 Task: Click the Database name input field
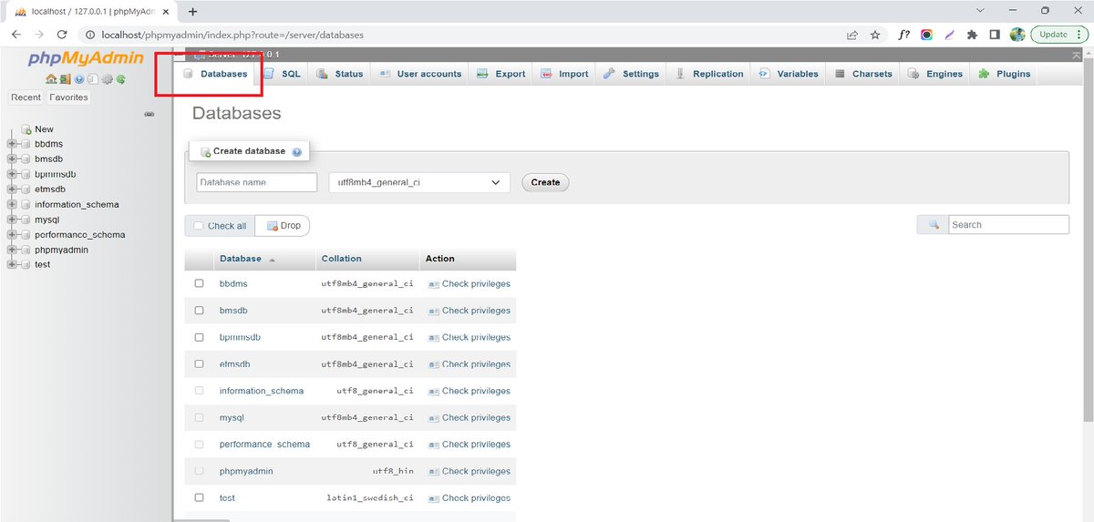tap(257, 182)
